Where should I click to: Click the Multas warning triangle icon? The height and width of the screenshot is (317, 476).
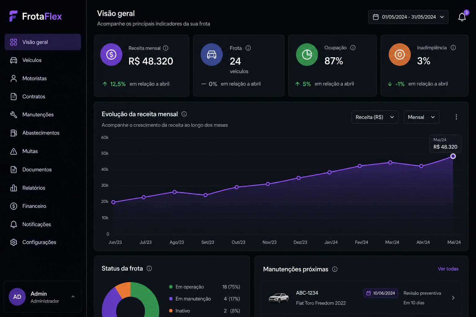pos(14,151)
